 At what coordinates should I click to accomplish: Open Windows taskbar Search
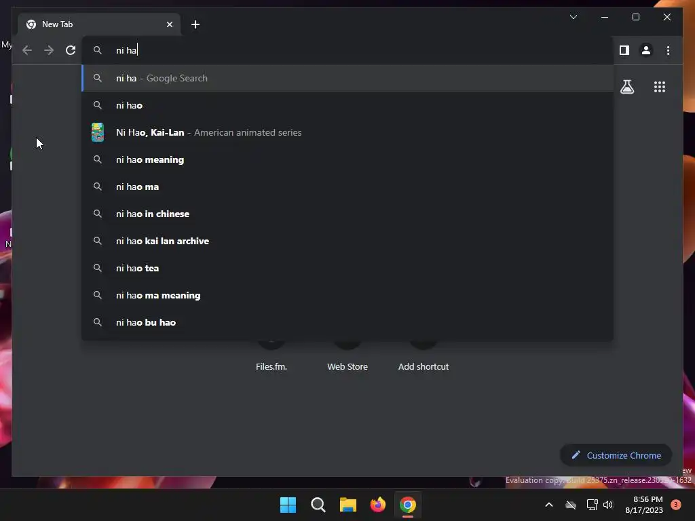[318, 505]
